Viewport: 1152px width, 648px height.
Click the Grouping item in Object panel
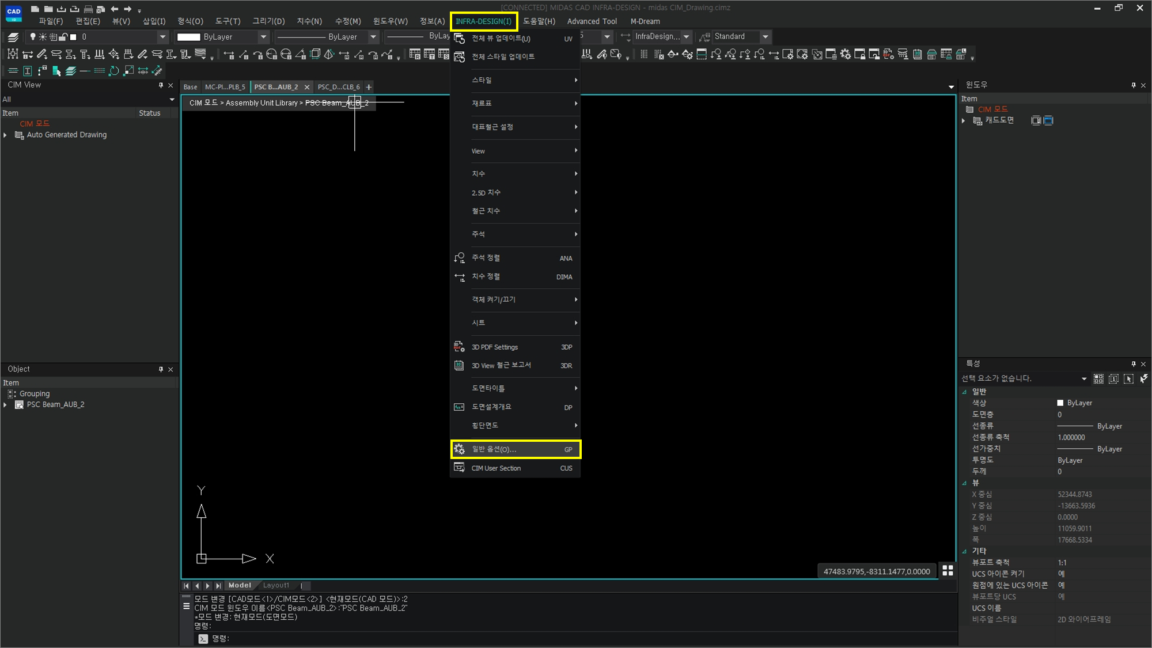[35, 394]
